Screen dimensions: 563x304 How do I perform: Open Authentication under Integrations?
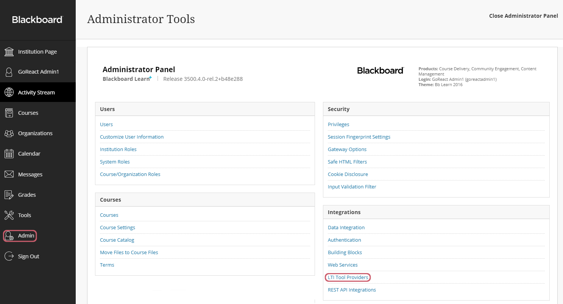point(345,240)
